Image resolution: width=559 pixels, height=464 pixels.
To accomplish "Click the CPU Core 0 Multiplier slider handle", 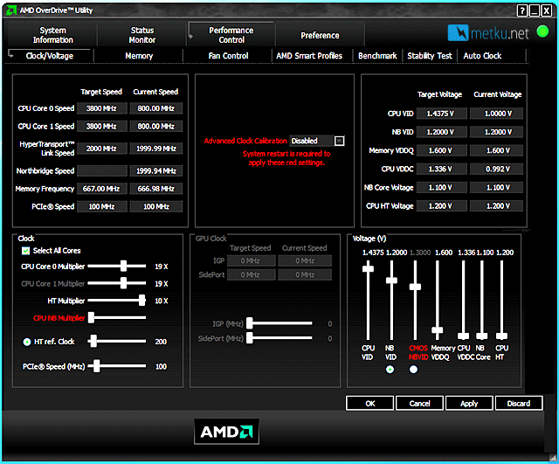I will click(123, 266).
